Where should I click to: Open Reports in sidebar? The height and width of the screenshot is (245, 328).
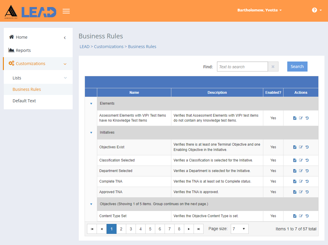23,50
